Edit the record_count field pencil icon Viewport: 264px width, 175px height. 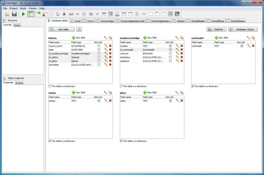[106, 46]
